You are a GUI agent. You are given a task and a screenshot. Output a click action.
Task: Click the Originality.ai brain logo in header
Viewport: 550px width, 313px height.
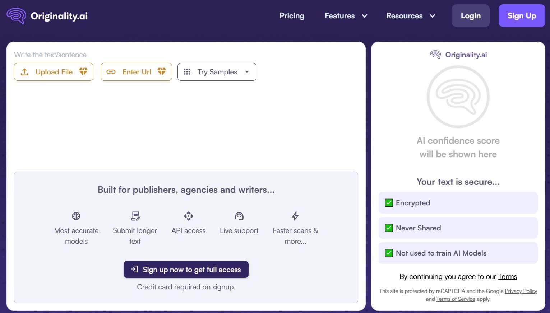(x=16, y=16)
